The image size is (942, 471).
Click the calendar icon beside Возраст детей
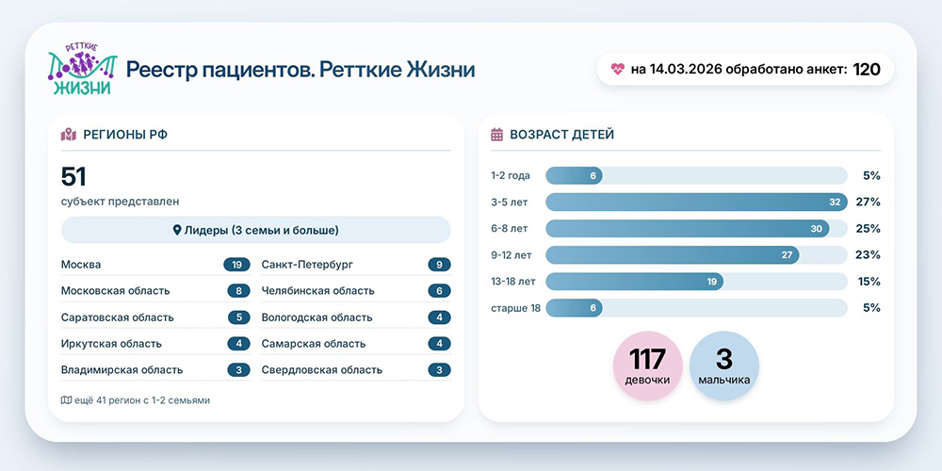tap(497, 135)
